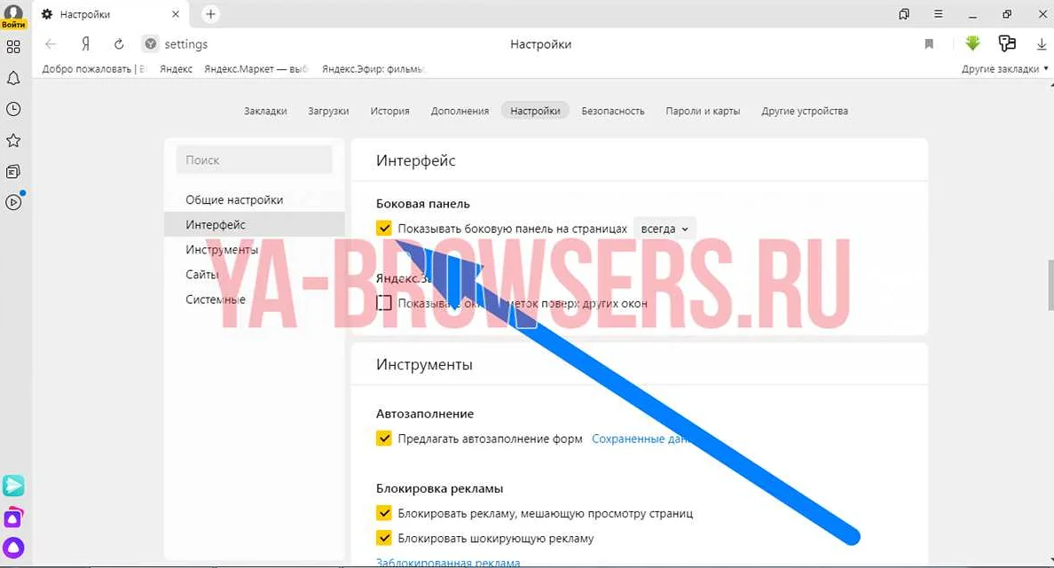This screenshot has height=568, width=1054.
Task: Open the browser hamburger menu
Action: point(939,14)
